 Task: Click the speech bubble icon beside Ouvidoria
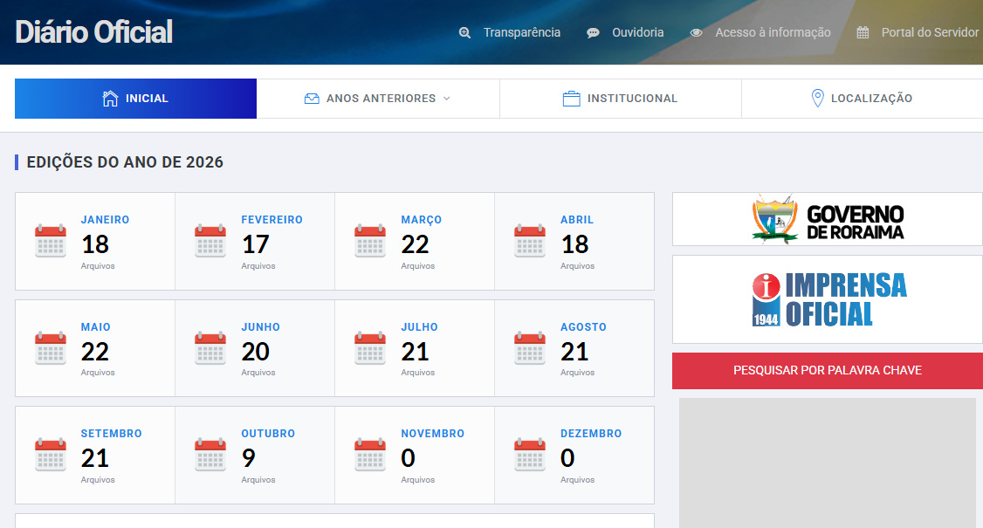click(593, 32)
